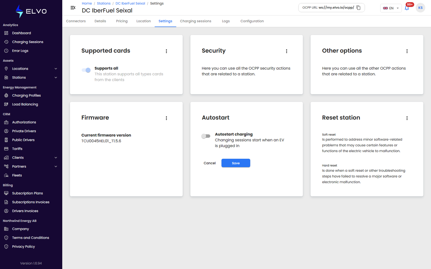Click the Charging Profiles icon
Viewport: 431px width, 269px height.
point(6,95)
